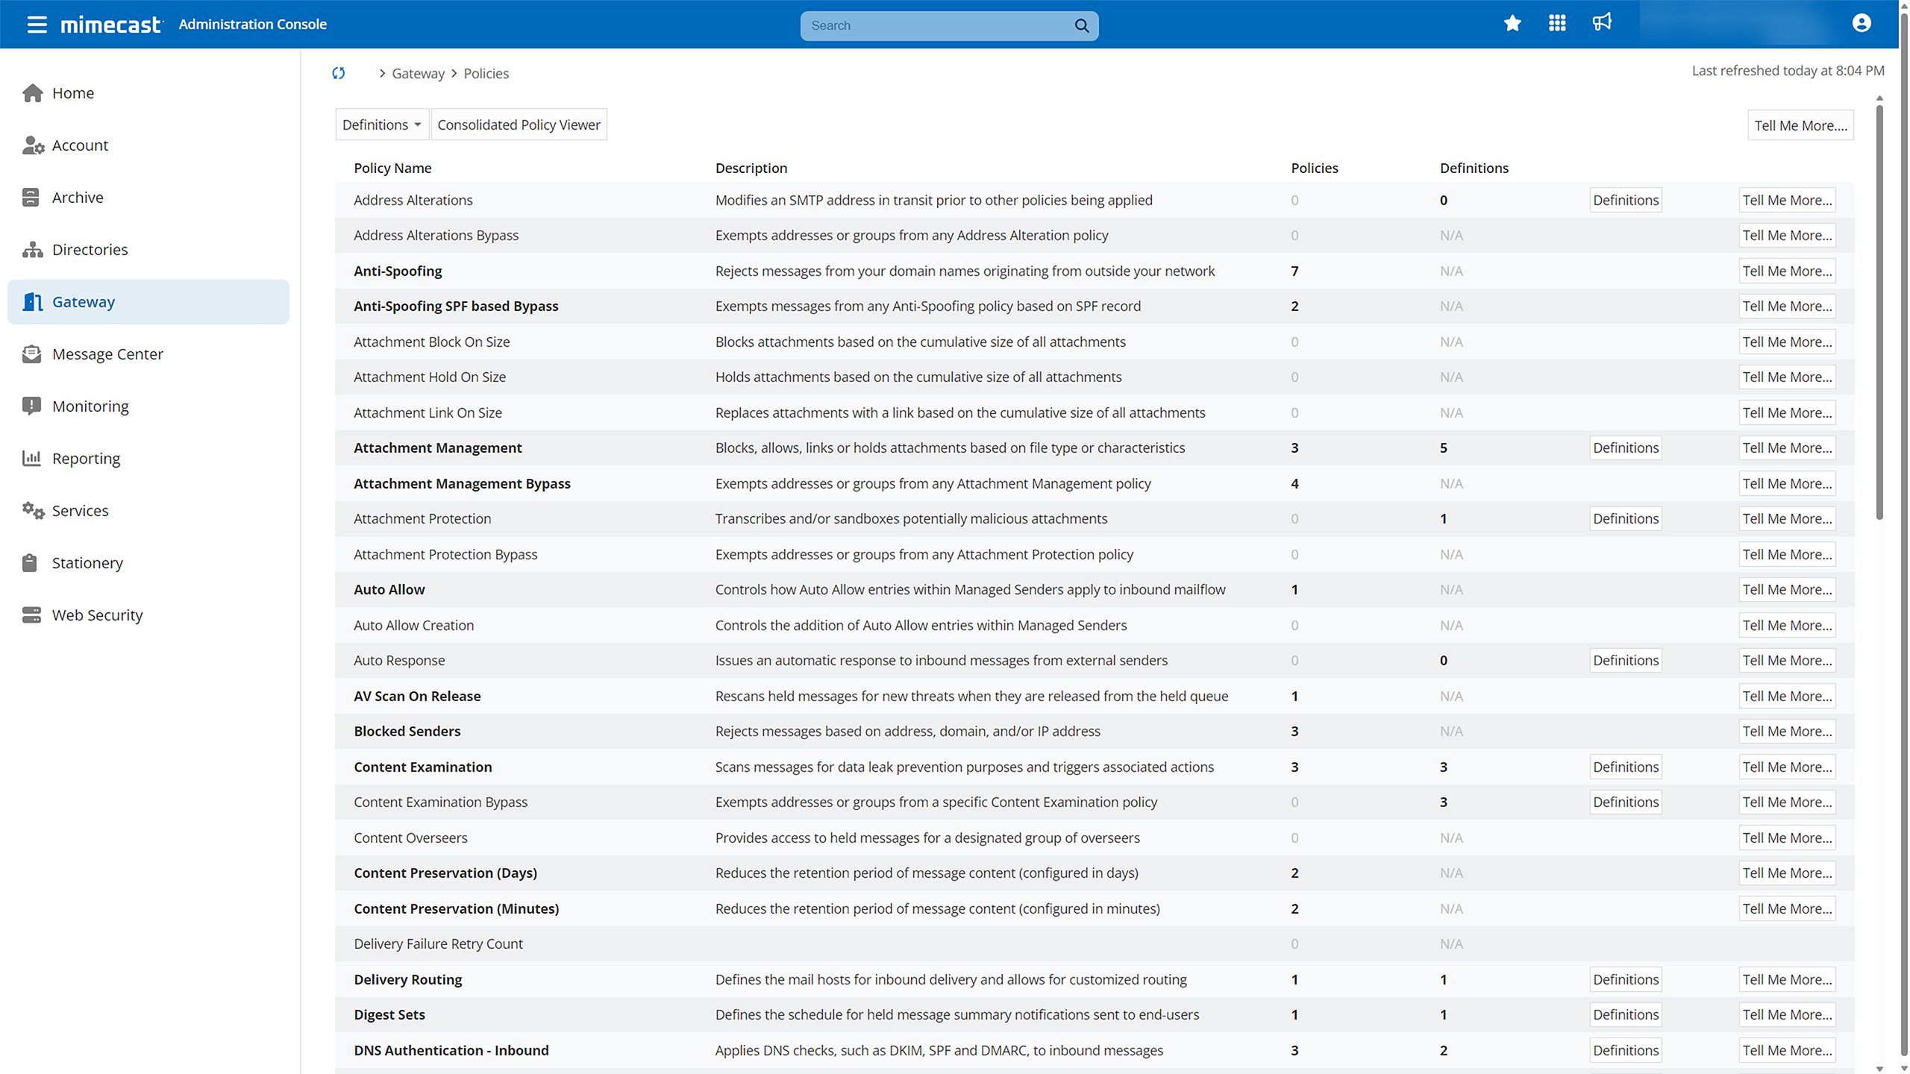Click the mimecast logo

(111, 25)
